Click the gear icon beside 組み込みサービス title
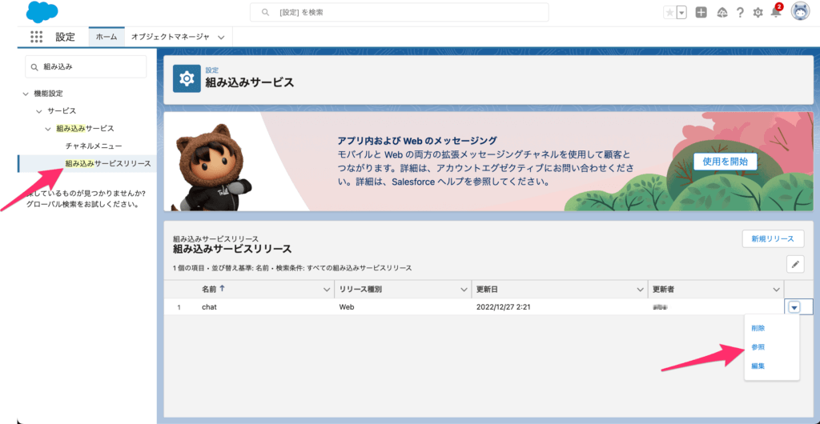 tap(187, 79)
